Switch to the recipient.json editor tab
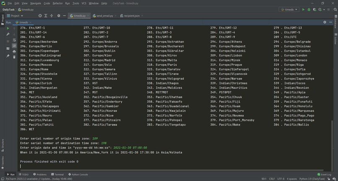Screen dimensions: 338x181 pyautogui.click(x=132, y=16)
